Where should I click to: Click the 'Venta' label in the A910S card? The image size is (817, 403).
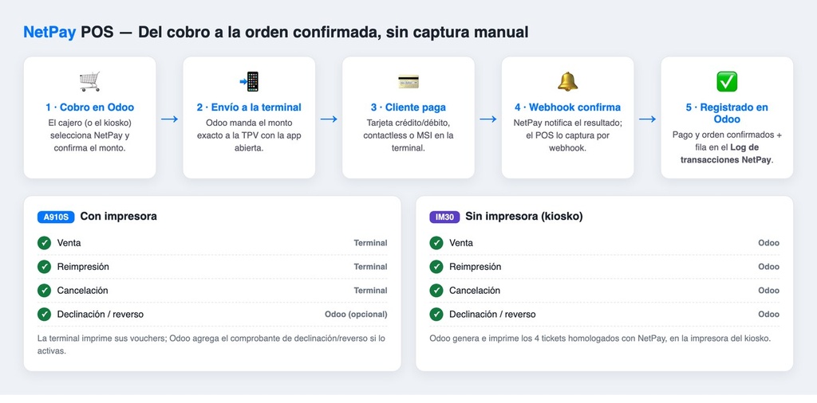click(x=69, y=243)
